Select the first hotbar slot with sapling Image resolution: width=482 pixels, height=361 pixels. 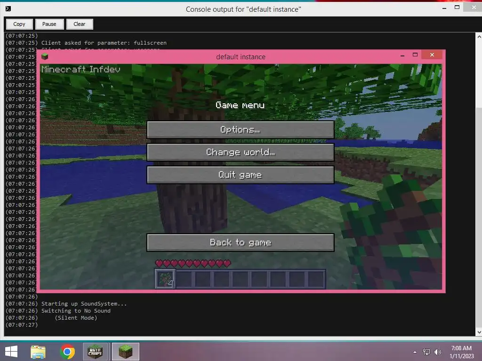(x=165, y=279)
